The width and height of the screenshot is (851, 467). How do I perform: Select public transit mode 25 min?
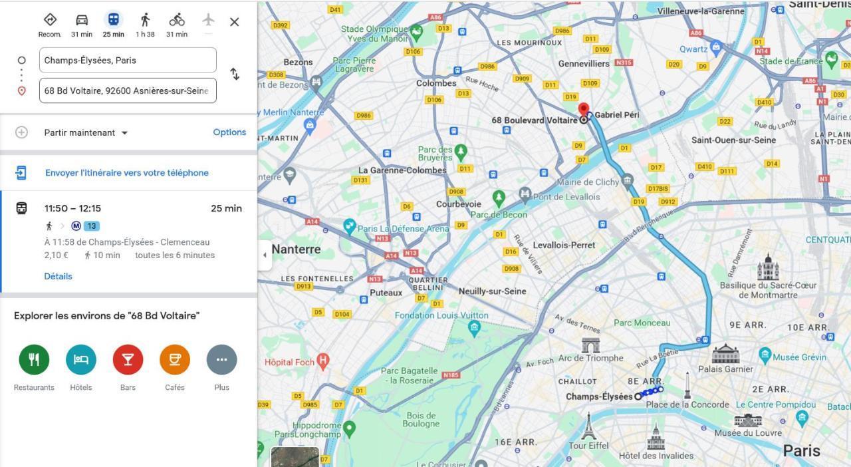[114, 19]
